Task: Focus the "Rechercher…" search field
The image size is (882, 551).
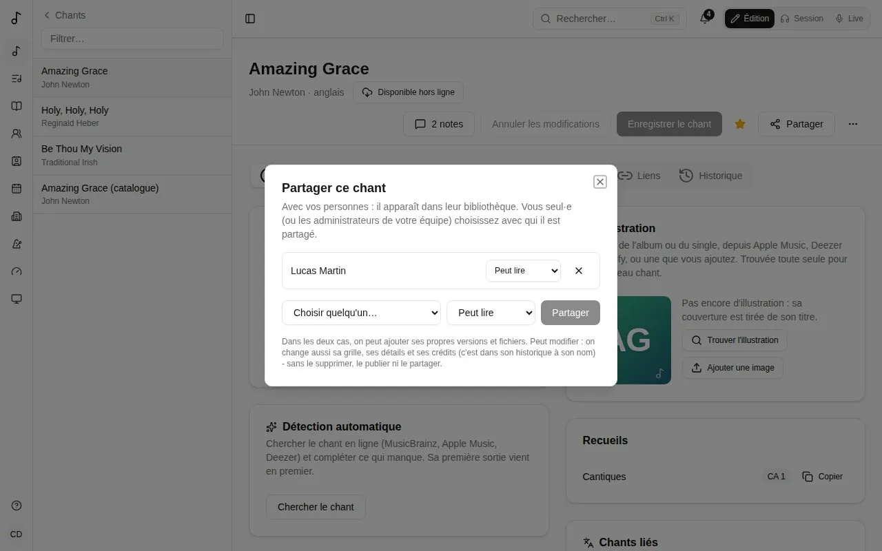Action: tap(610, 19)
